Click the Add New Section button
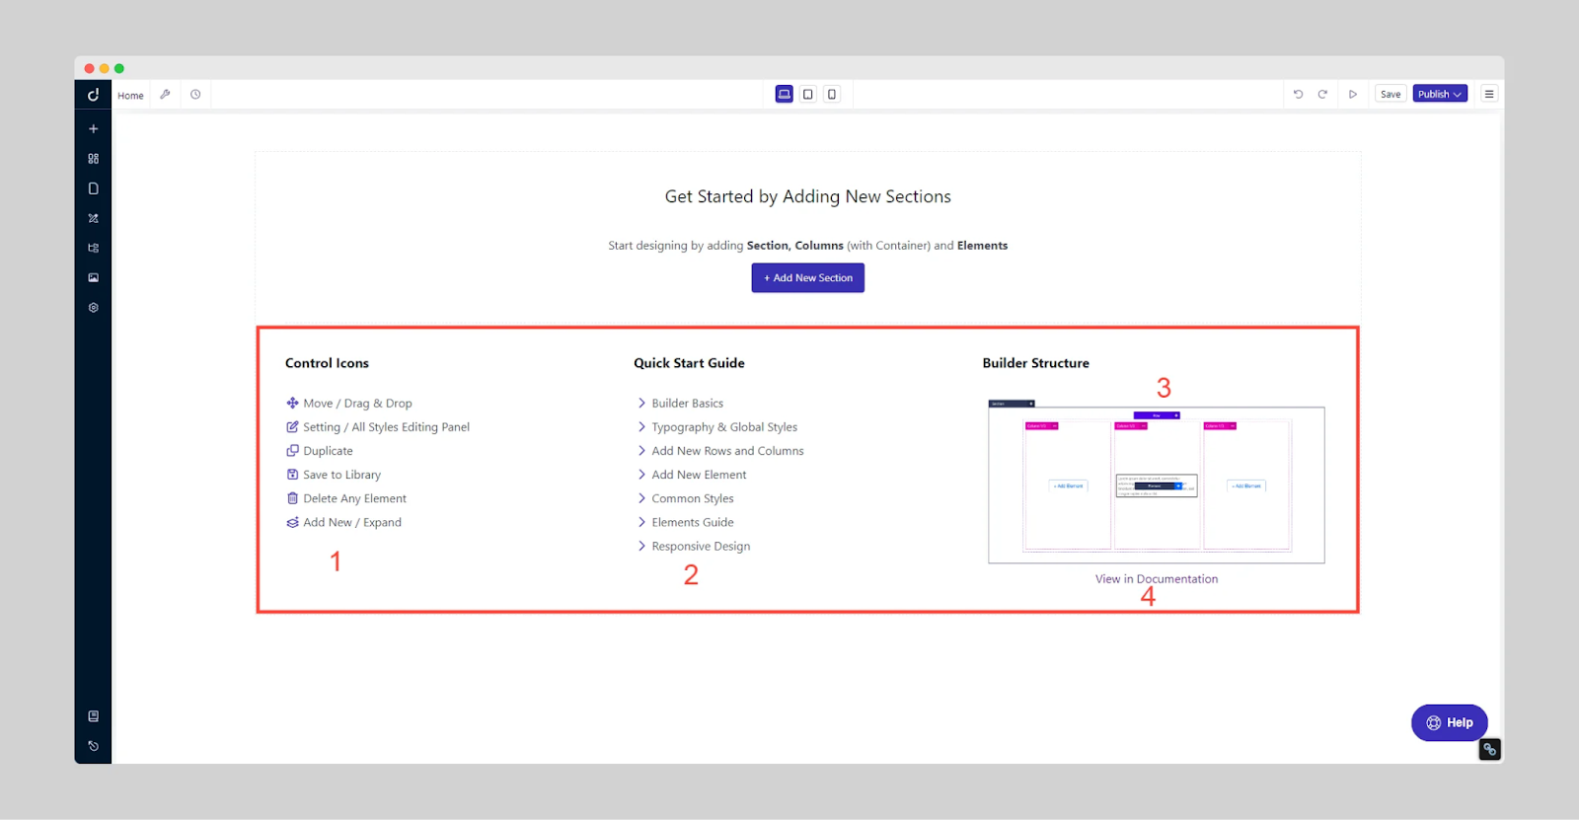 [x=808, y=277]
